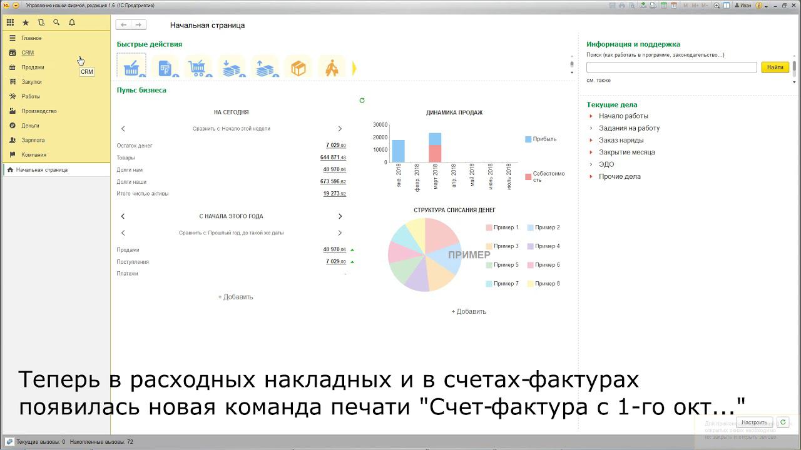Click the quick action invoice with ruble icon
The image size is (801, 450).
(x=165, y=67)
